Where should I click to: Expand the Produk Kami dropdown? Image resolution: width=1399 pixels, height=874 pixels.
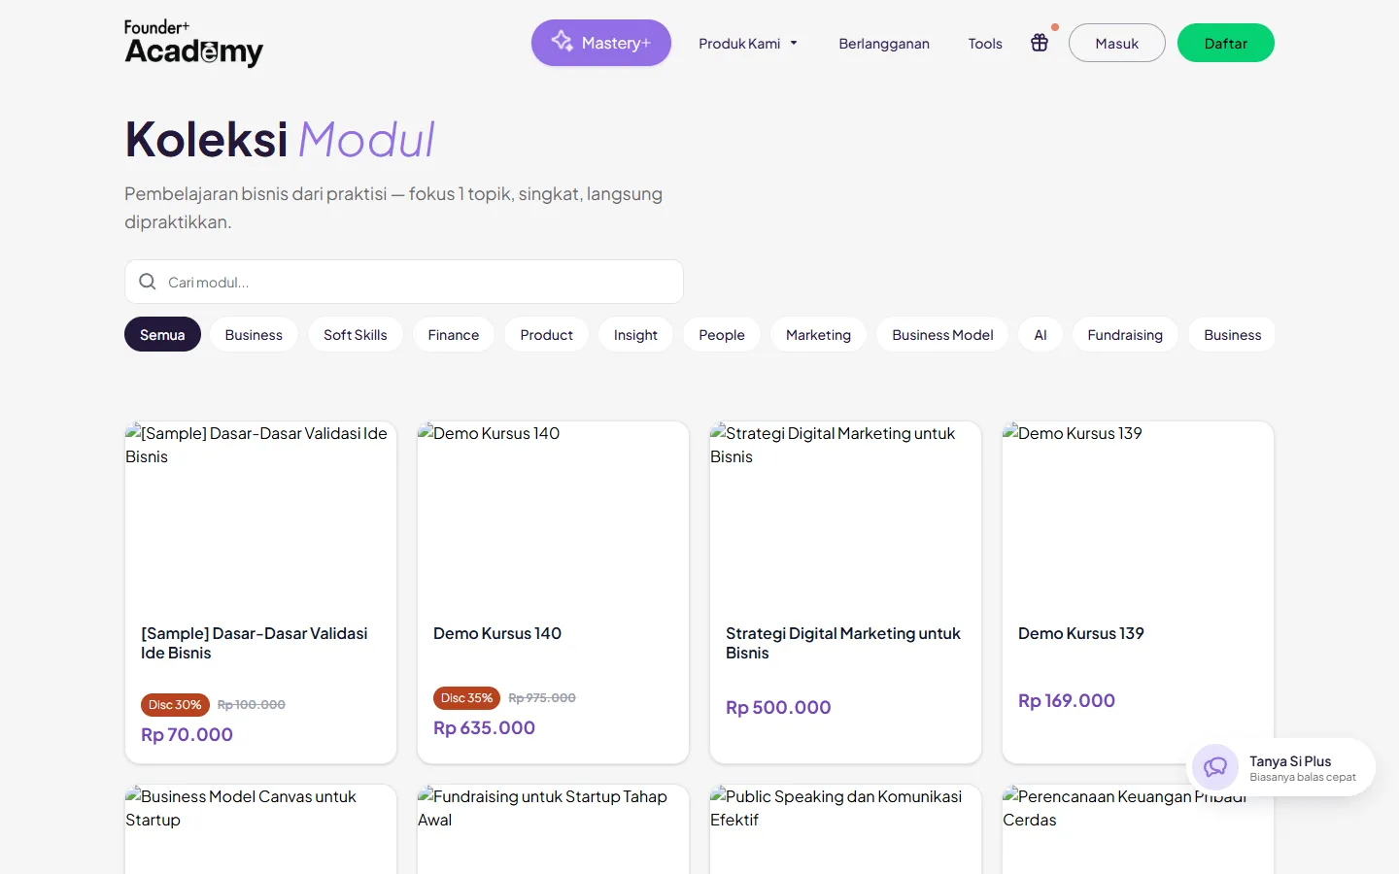point(748,44)
